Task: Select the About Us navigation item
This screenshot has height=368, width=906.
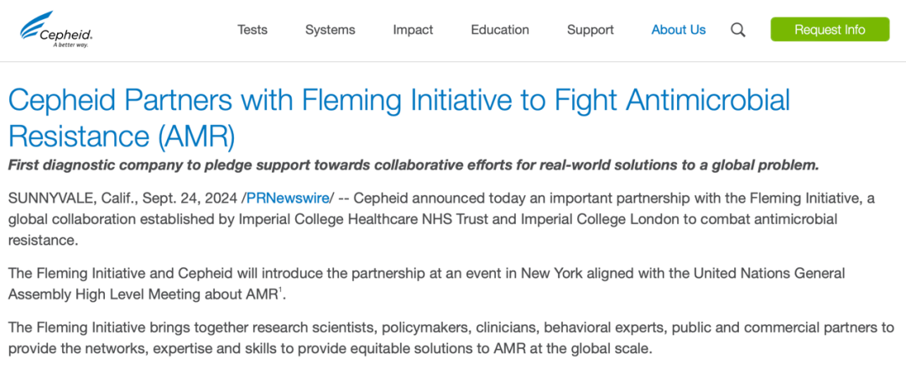Action: click(679, 30)
